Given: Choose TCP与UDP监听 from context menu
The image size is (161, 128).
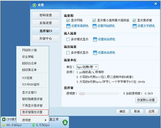Looking at the screenshot, I should [x=31, y=84].
